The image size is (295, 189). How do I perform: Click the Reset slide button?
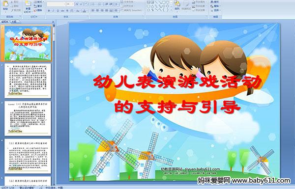point(38,6)
